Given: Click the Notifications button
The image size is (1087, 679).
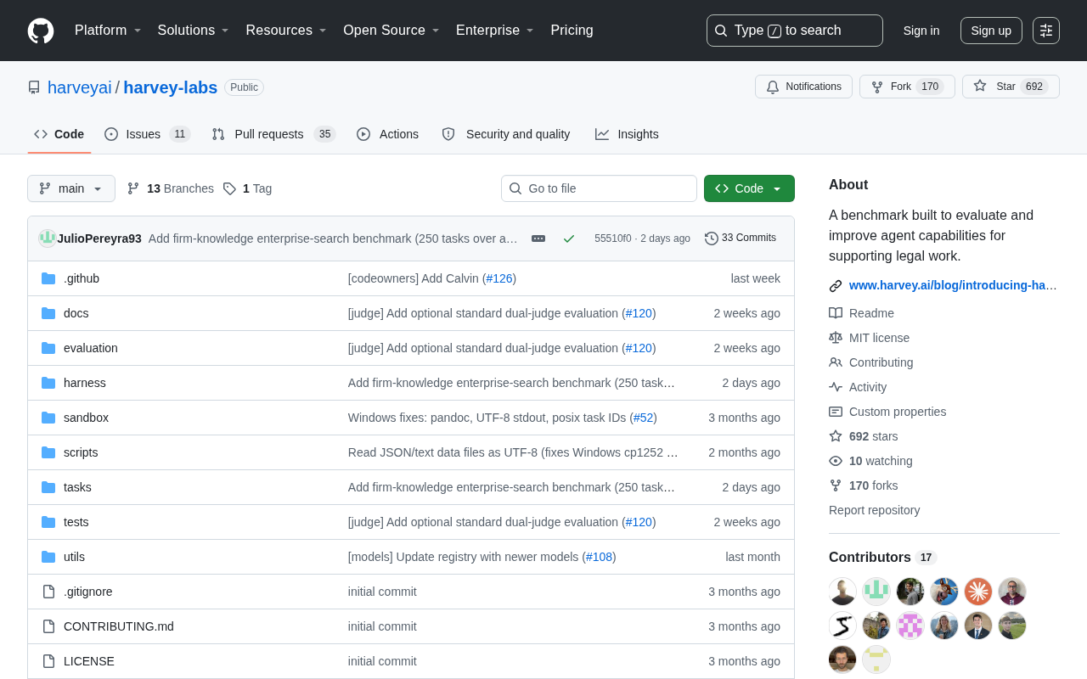Looking at the screenshot, I should [x=803, y=87].
